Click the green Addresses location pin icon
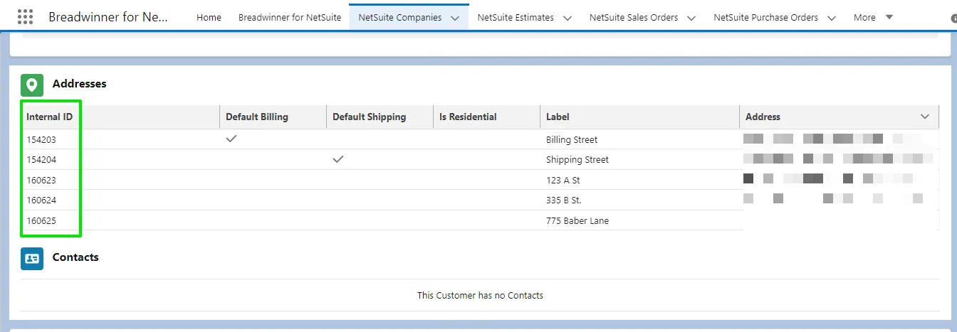This screenshot has height=332, width=957. point(32,85)
